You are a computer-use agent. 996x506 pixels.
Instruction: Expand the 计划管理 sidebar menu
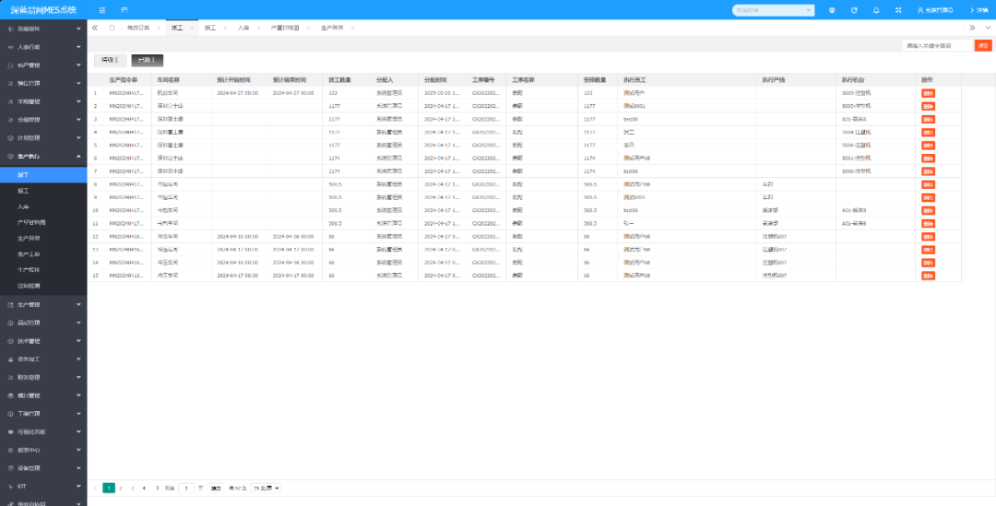[43, 137]
